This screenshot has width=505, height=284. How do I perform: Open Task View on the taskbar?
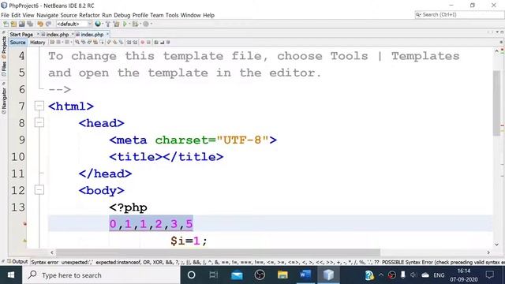point(213,275)
